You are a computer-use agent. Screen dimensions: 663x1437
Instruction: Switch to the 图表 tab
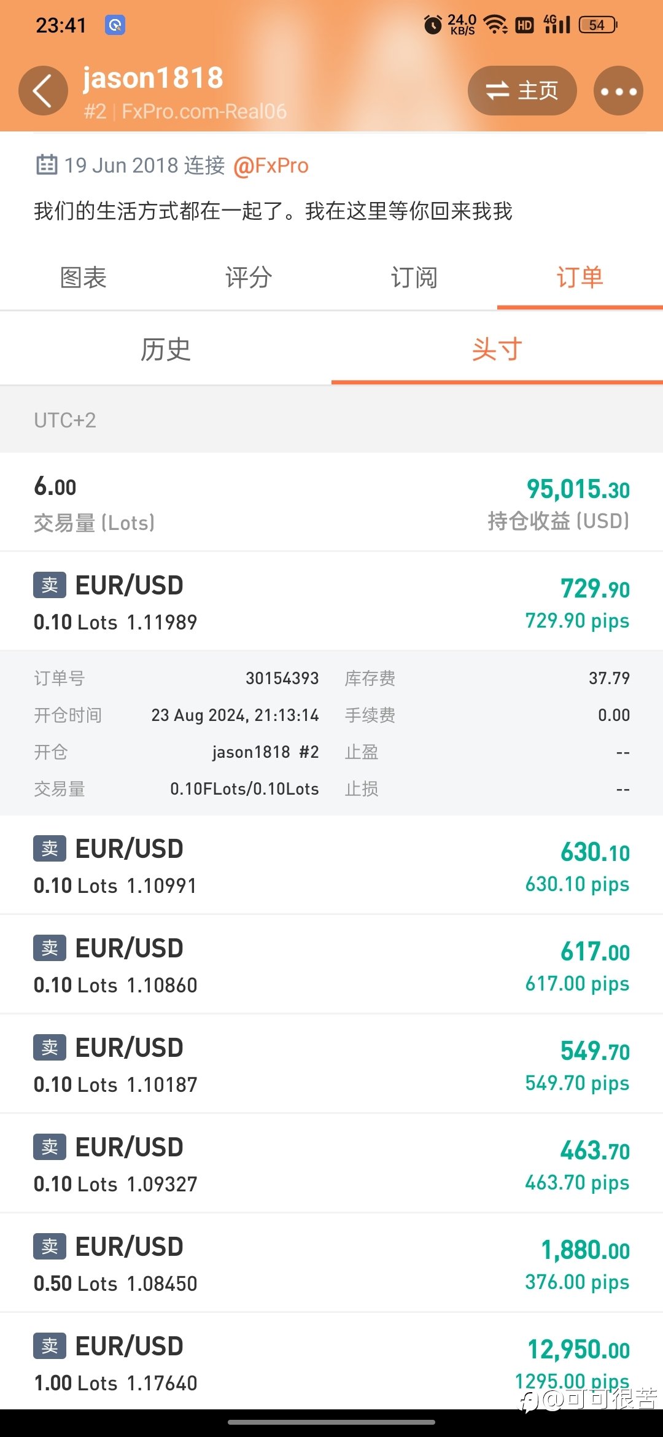click(83, 278)
